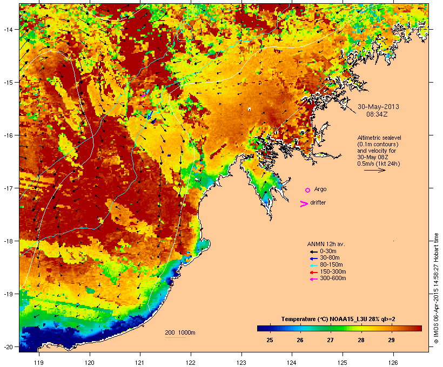
Task: Click longitude axis label '121'
Action: tap(140, 363)
